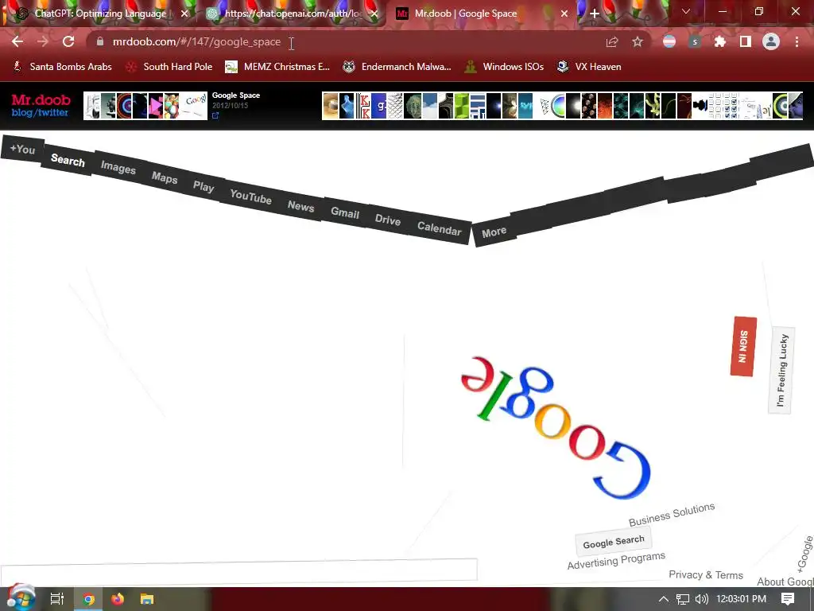Screen dimensions: 814x611
Task: Open the twitter link under Mr.doob
Action: 52,113
